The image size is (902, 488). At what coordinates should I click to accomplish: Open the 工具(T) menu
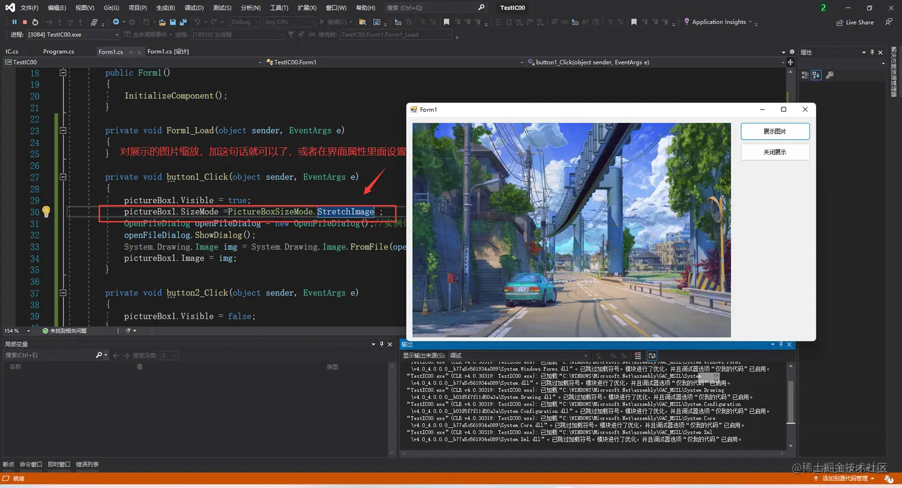279,8
